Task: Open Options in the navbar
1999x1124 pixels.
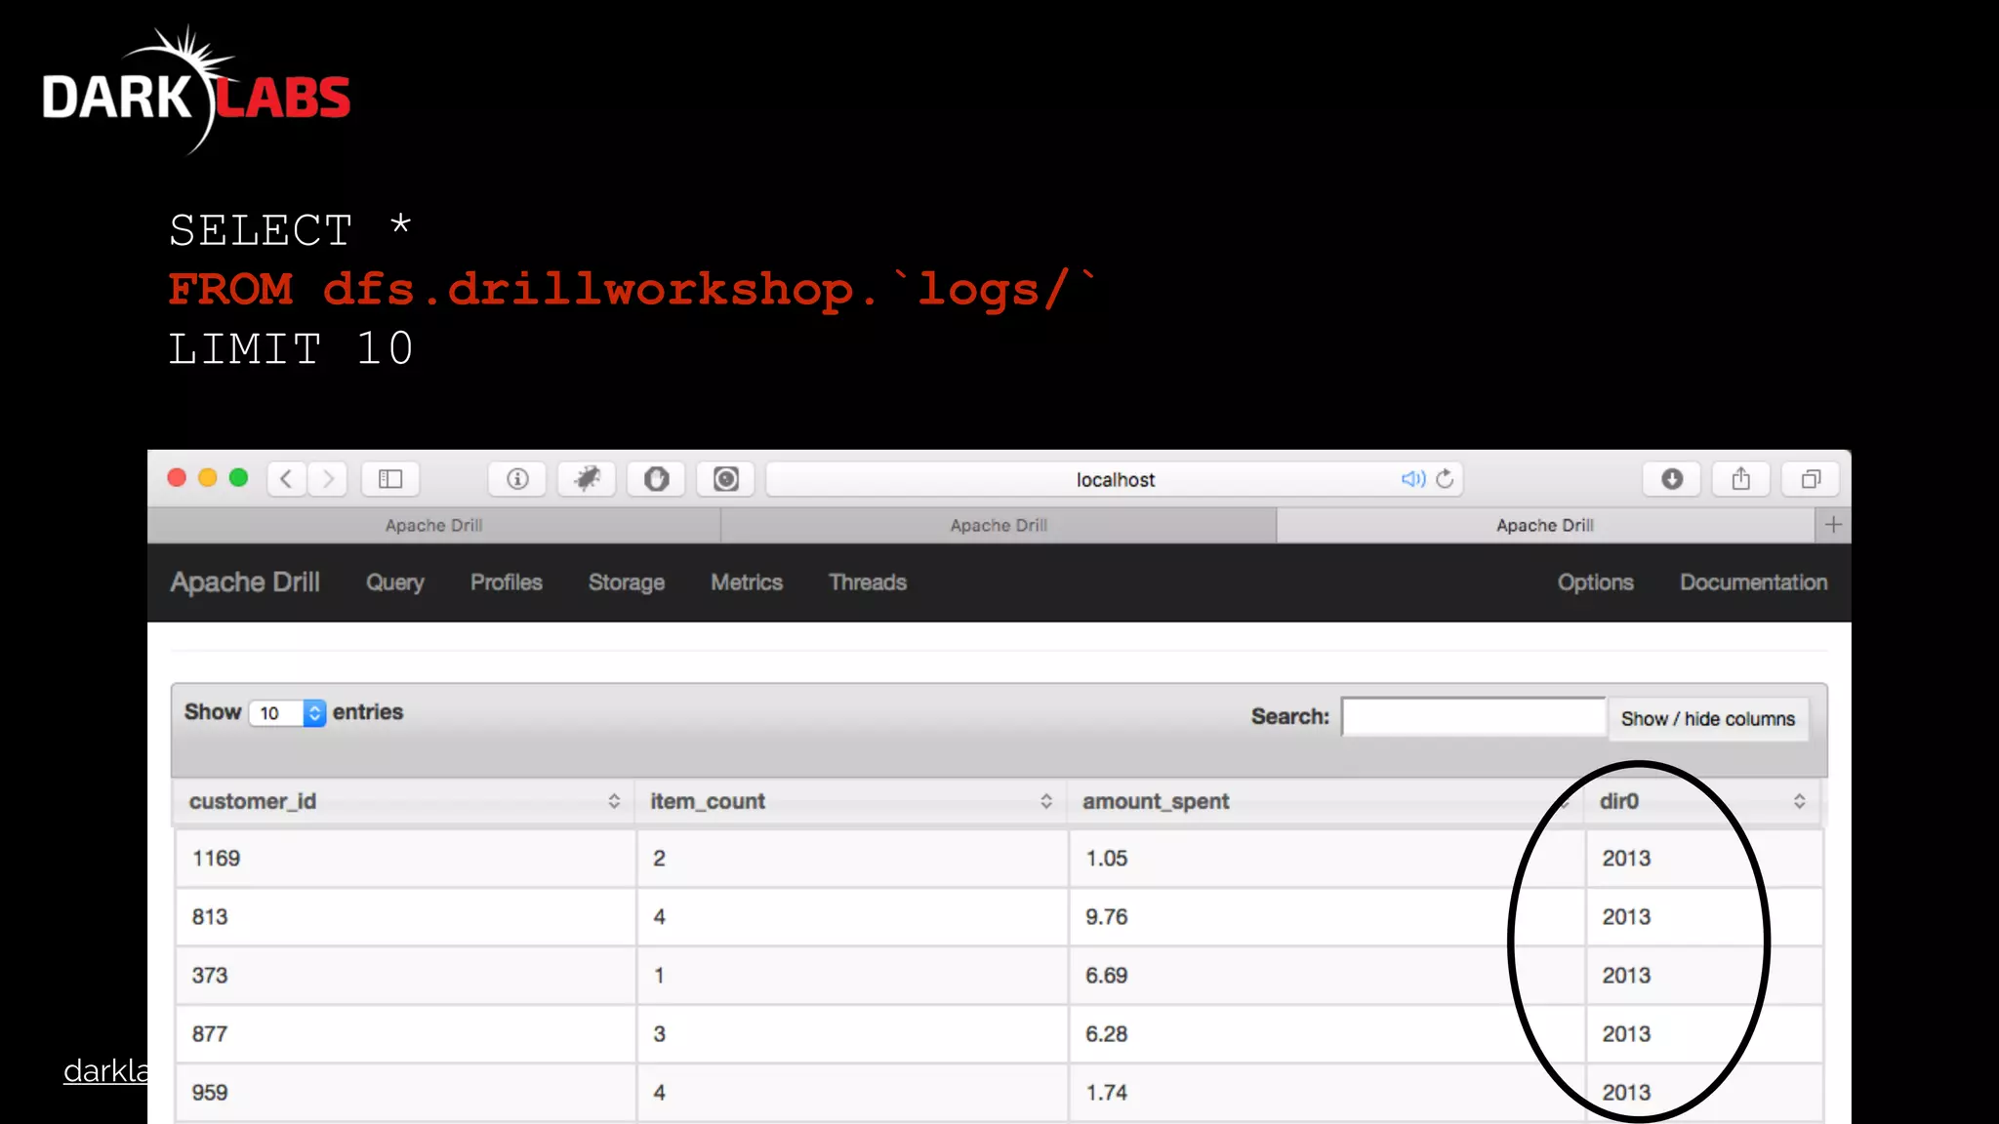Action: coord(1596,582)
